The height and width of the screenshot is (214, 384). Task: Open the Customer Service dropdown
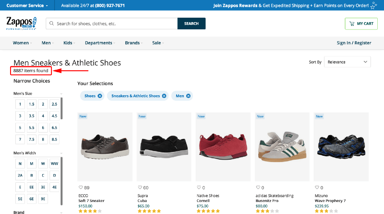click(27, 5)
